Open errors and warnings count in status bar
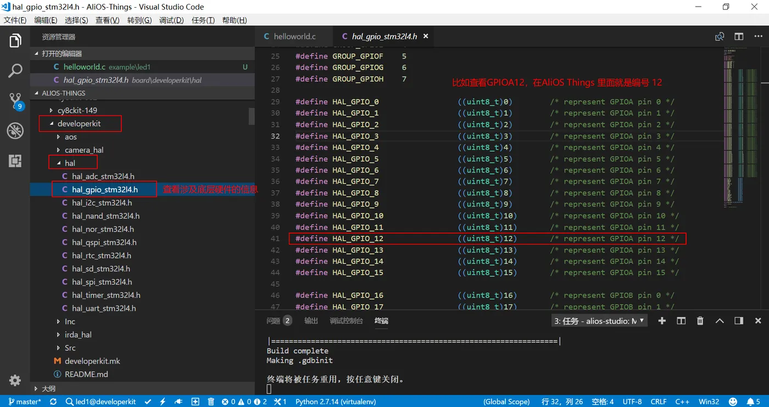Screen dimensions: 769x407 point(244,402)
